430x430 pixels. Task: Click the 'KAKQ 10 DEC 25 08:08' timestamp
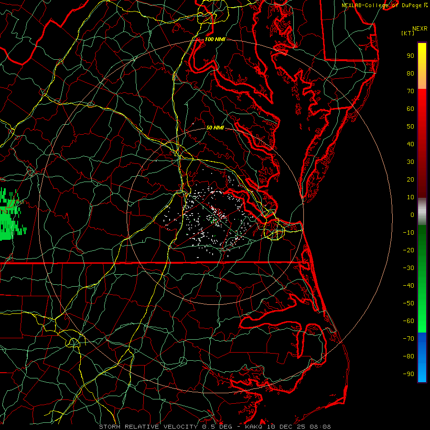point(288,427)
